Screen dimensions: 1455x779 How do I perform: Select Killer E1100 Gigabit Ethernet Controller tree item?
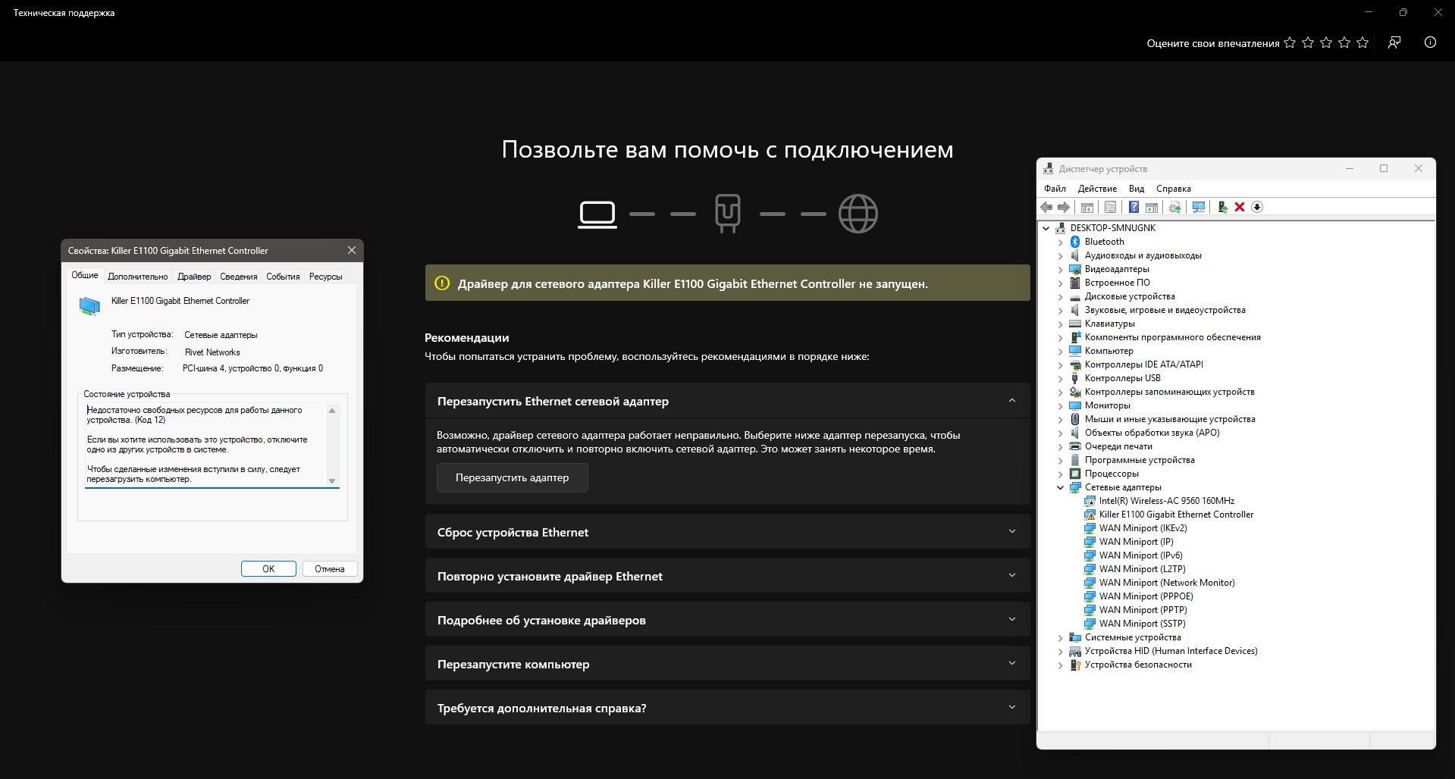[1176, 515]
